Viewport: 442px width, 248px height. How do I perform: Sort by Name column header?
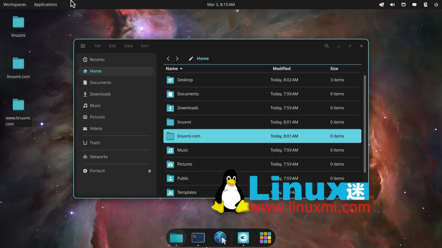click(x=174, y=69)
